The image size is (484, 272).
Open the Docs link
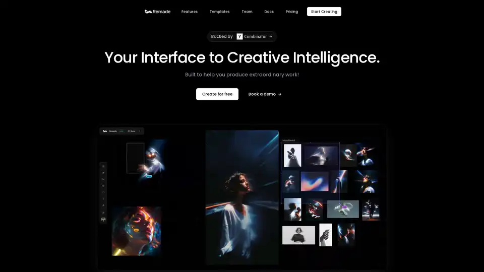[269, 12]
